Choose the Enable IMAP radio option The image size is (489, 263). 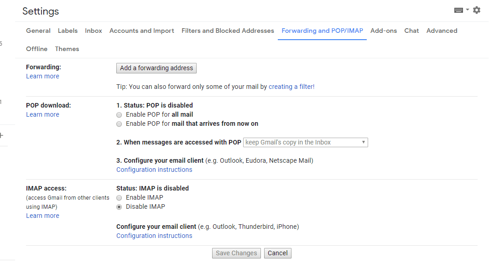[x=119, y=198]
